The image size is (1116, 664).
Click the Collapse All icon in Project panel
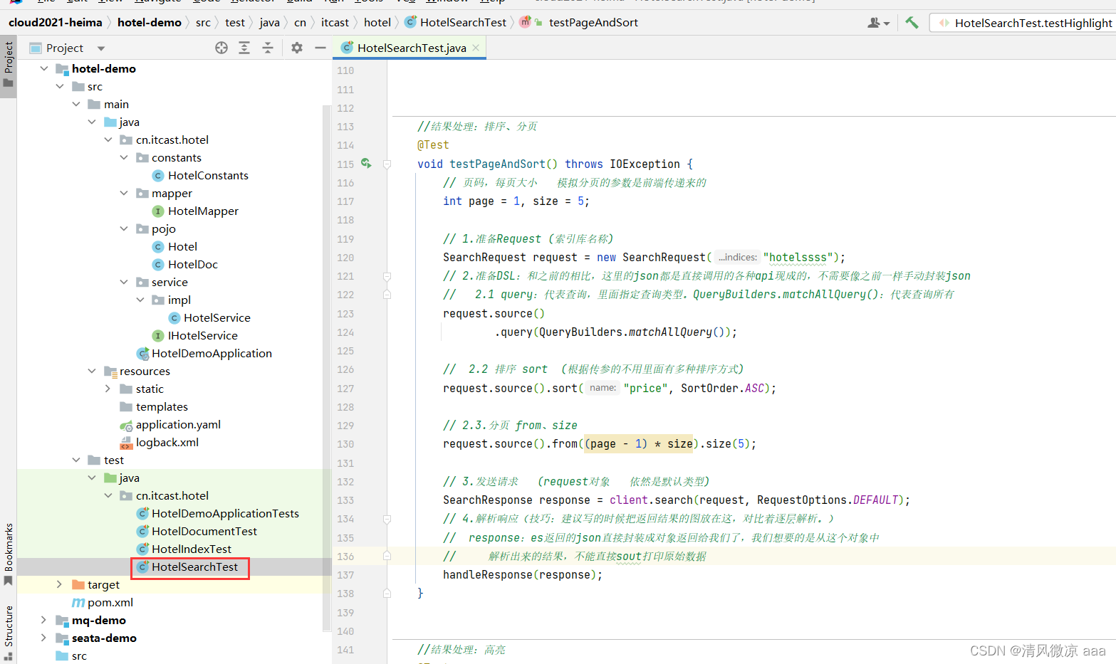[x=268, y=48]
